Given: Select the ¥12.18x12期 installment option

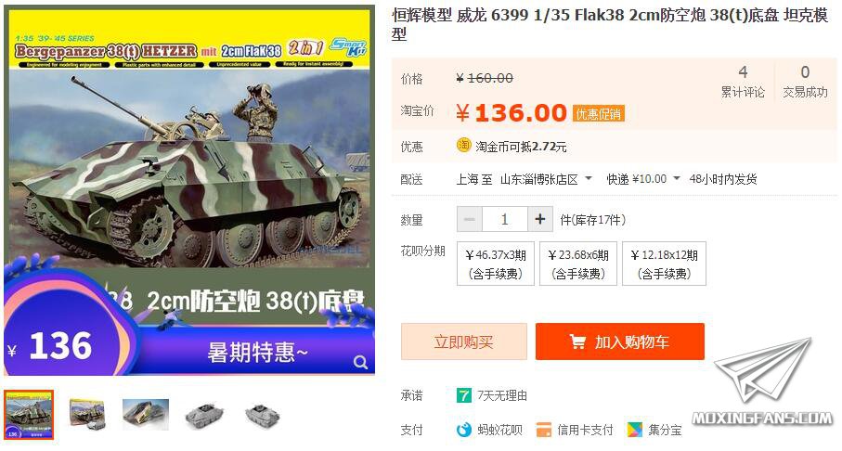Looking at the screenshot, I should click(664, 264).
